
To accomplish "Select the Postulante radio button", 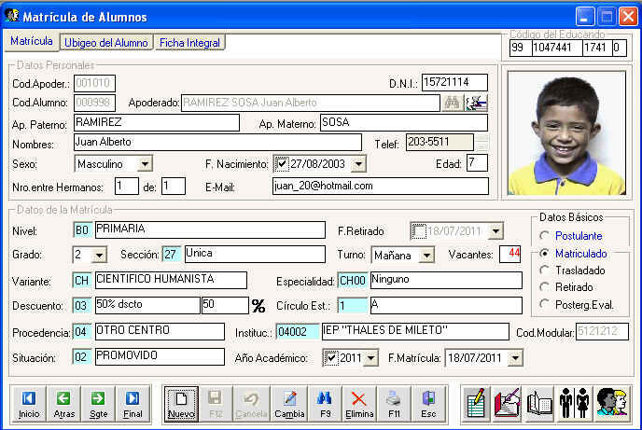I will 545,237.
